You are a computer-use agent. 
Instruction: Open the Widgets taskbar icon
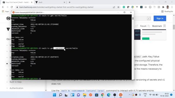coord(72,95)
